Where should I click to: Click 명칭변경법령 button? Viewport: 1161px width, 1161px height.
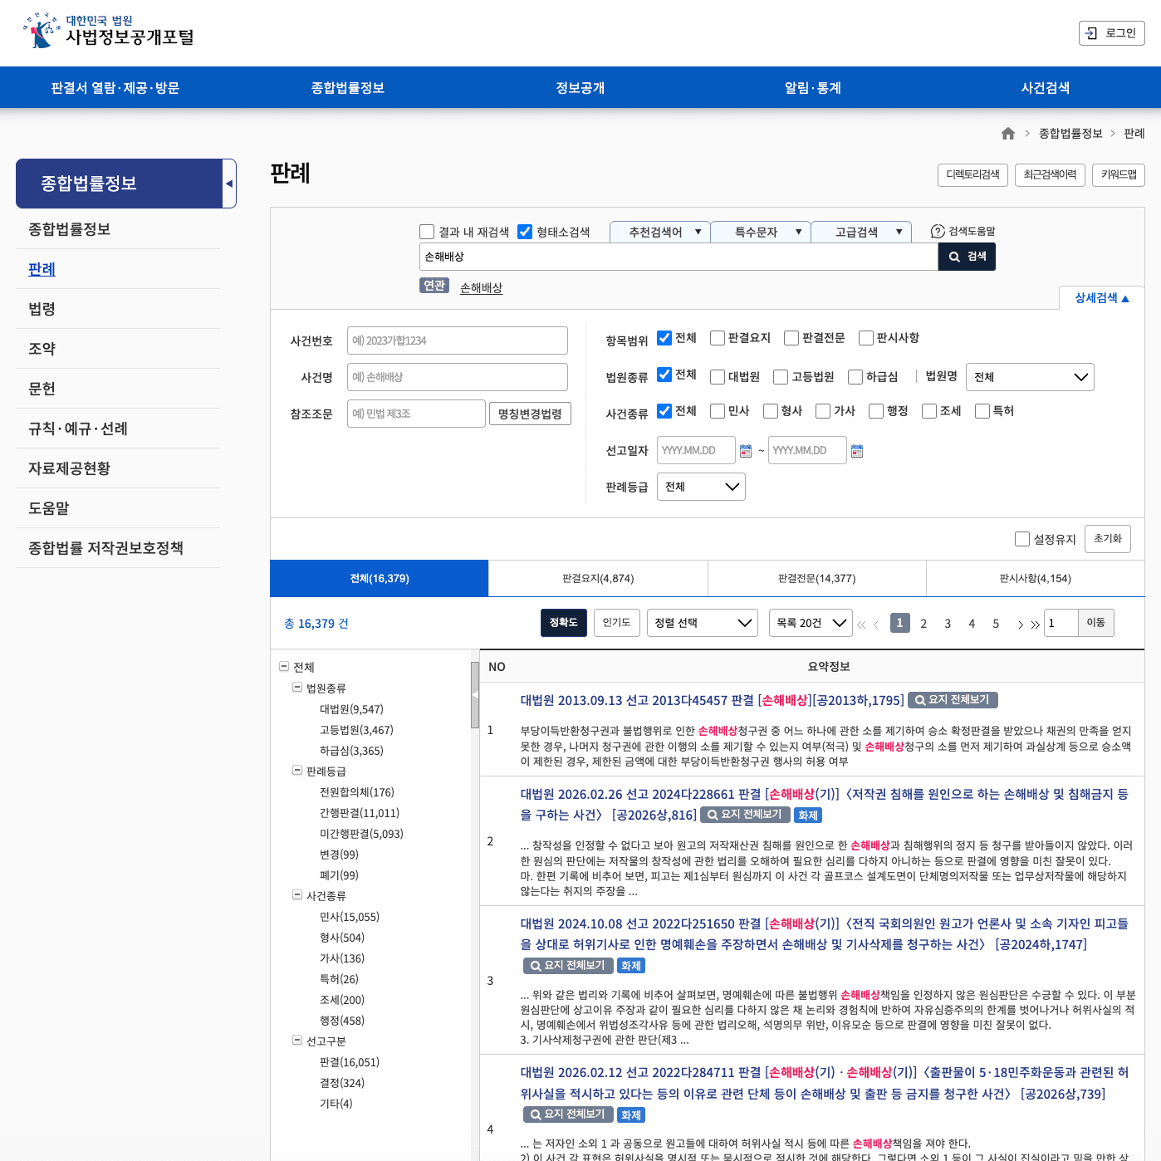530,414
